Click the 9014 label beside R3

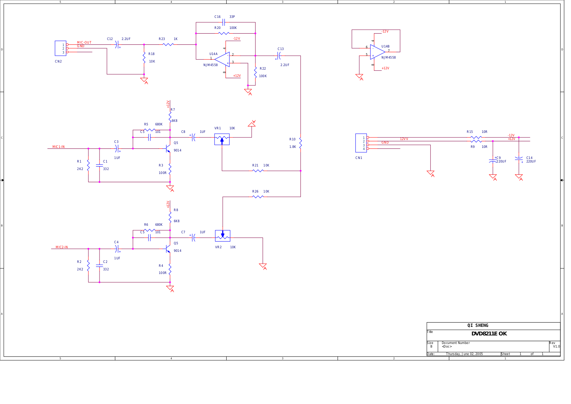[x=177, y=150]
